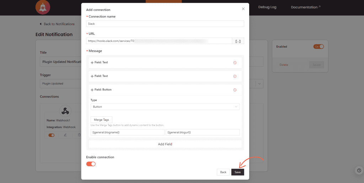Image resolution: width=364 pixels, height=183 pixels.
Task: Click the {{general.blogurl}} input
Action: click(203, 132)
